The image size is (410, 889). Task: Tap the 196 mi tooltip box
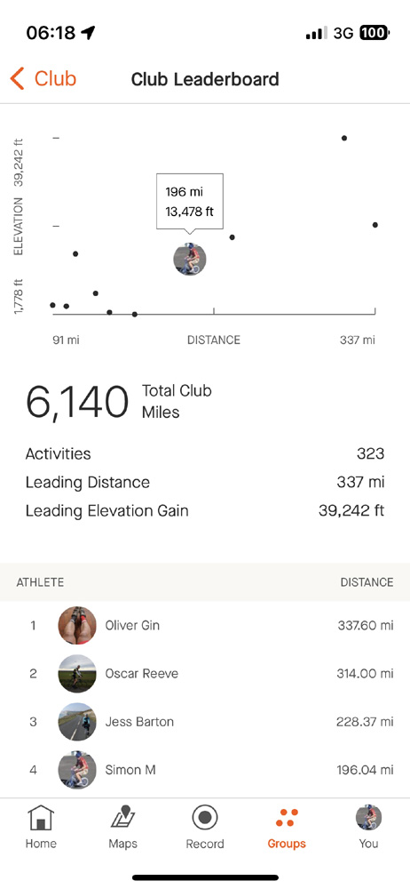pyautogui.click(x=190, y=202)
